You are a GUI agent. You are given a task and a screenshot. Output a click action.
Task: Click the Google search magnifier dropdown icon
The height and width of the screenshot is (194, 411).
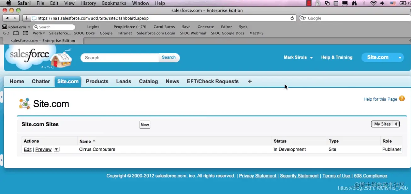coord(303,18)
